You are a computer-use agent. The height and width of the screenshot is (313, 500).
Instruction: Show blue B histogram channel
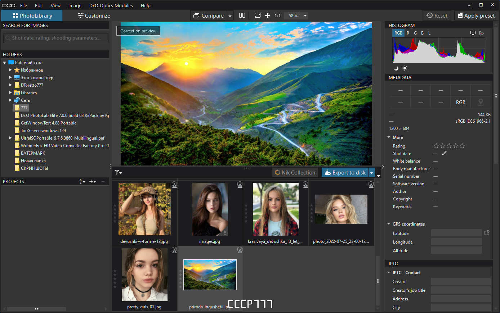tap(423, 33)
